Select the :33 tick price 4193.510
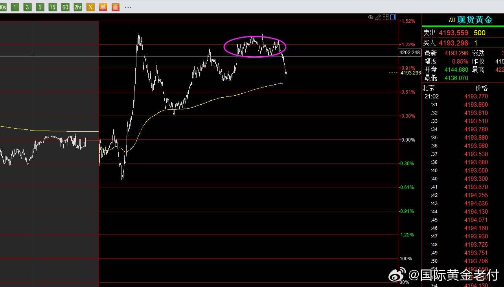Image resolution: width=504 pixels, height=287 pixels. (476, 121)
